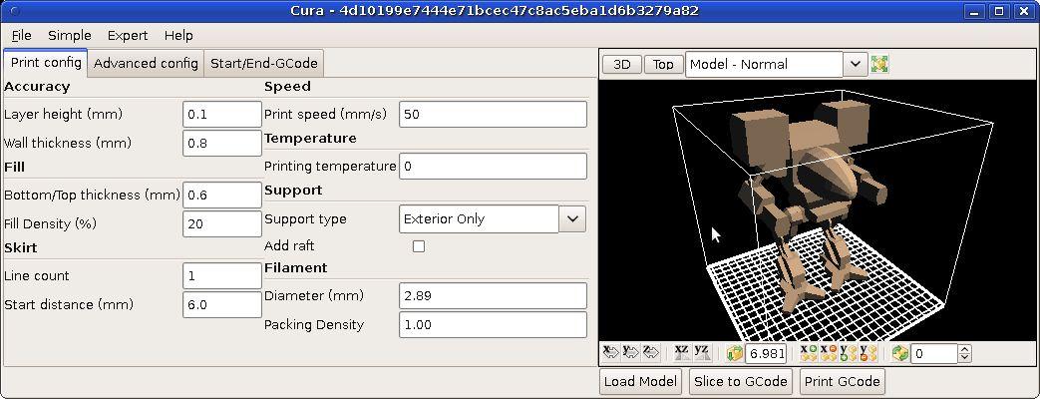The width and height of the screenshot is (1040, 399).
Task: Click the Model - Normal view mode box
Action: coord(764,65)
